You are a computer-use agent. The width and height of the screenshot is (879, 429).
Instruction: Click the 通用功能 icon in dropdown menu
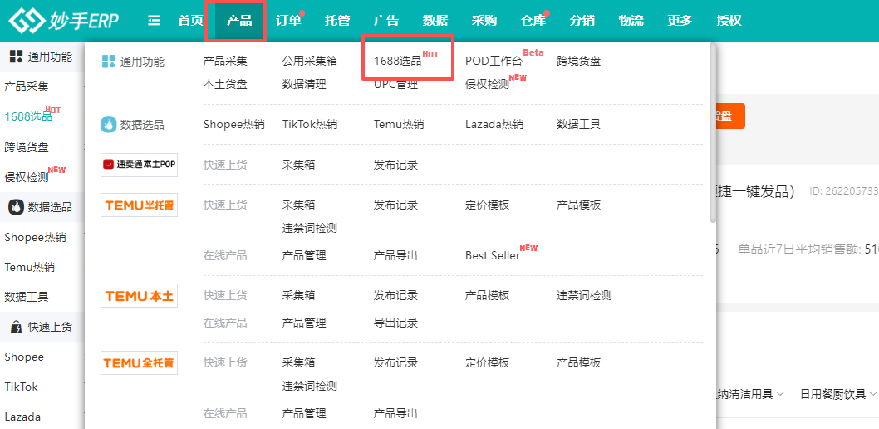(108, 62)
